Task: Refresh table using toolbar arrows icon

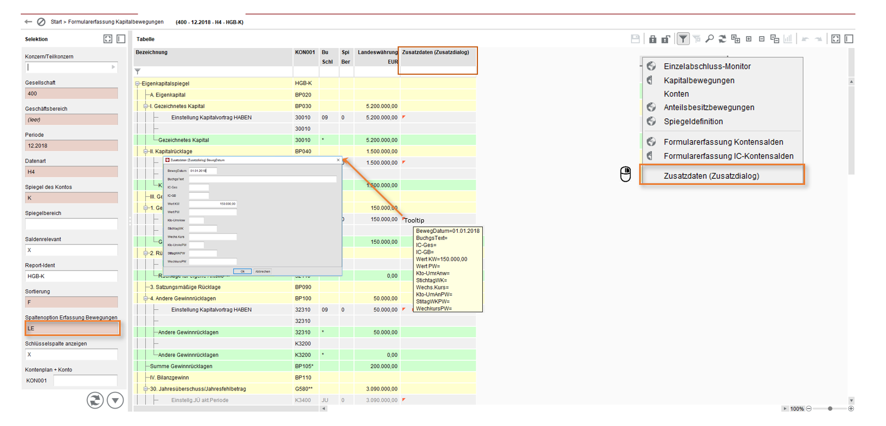Action: click(x=722, y=39)
